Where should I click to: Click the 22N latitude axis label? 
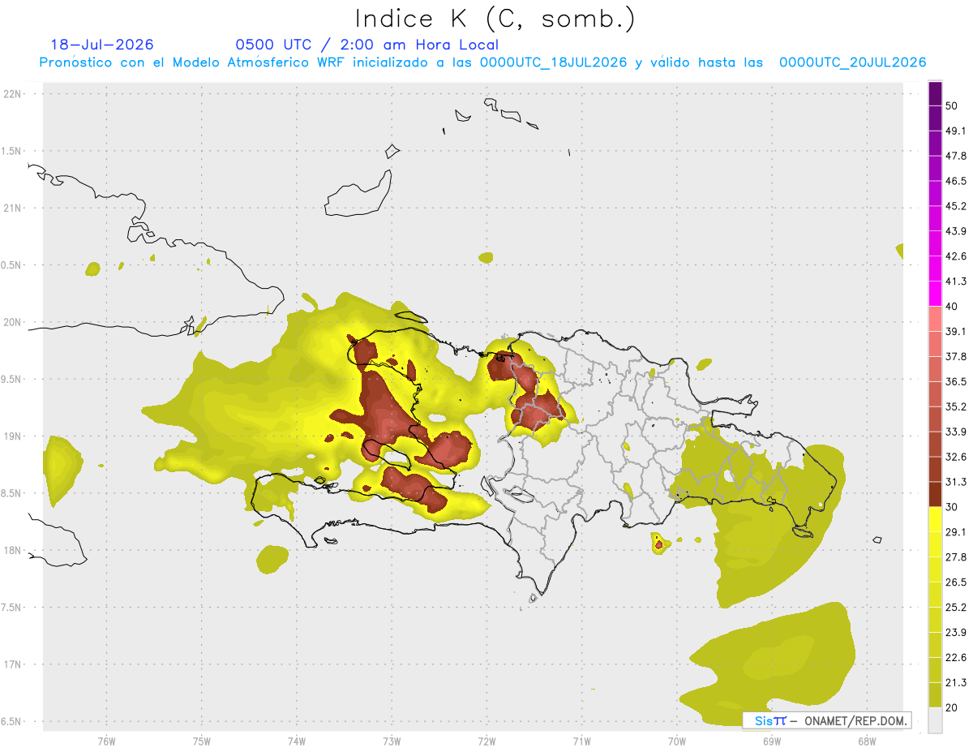coord(12,93)
